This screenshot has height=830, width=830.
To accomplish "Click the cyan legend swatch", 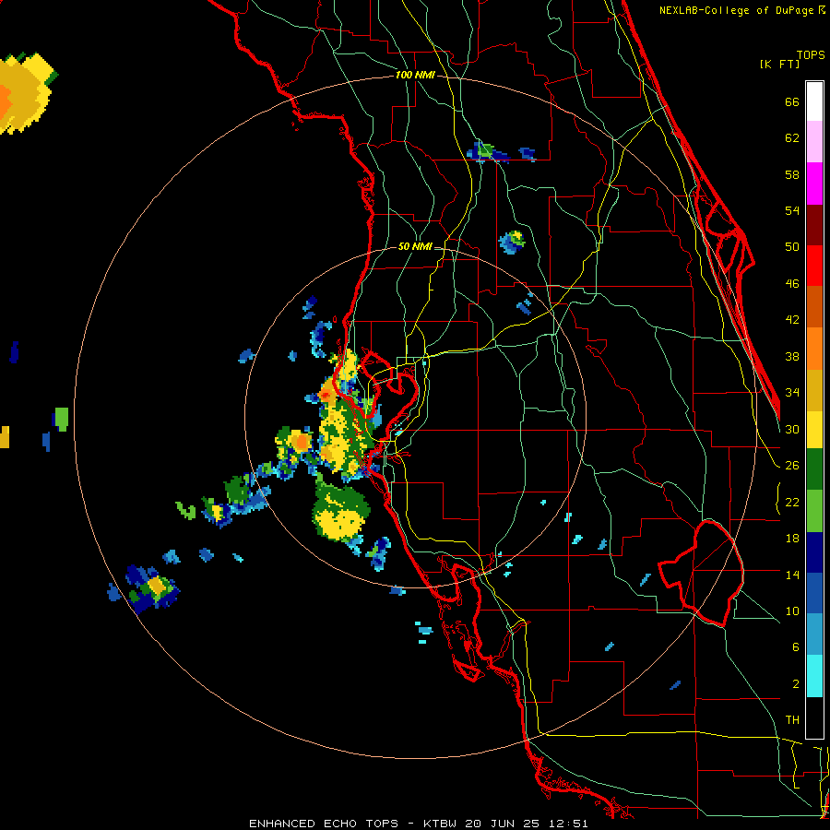I will click(814, 676).
